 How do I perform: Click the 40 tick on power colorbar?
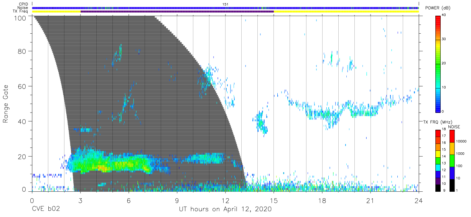pyautogui.click(x=444, y=15)
